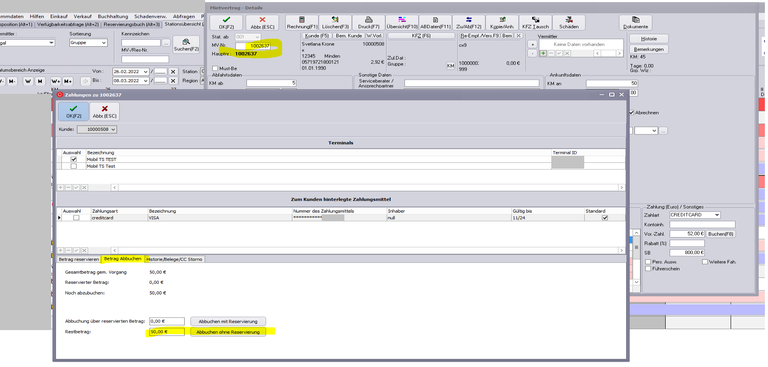Select the creditcard VISA payment checkbox
768x367 pixels.
tap(76, 218)
